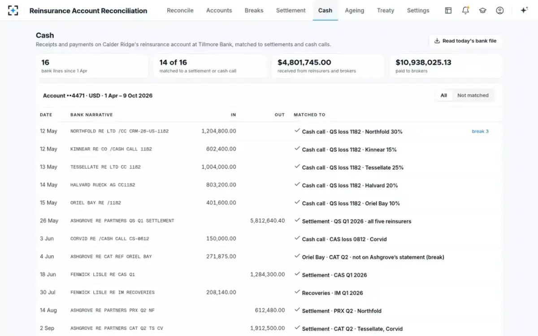The width and height of the screenshot is (538, 336).
Task: Select narrative ASHGROVE RE CAT REF ORIEL BAY
Action: 111,257
